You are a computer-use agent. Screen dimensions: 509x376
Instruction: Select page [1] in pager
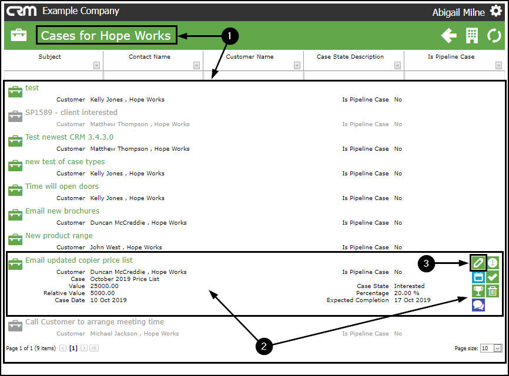point(73,348)
